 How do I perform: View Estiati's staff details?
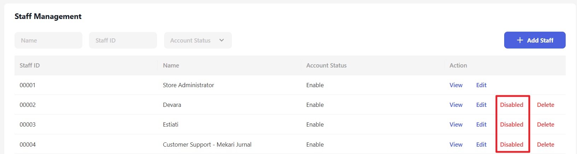point(456,124)
